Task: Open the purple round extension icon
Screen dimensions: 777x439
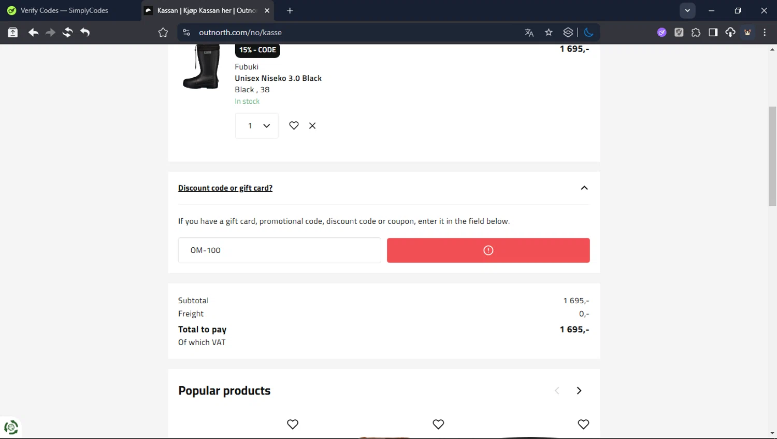Action: coord(661,33)
